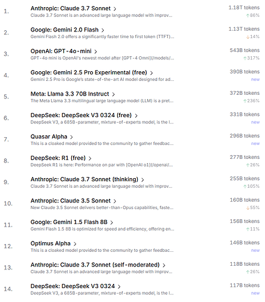
Task: Click chevron after Optimus Alpha title
Action: (75, 244)
